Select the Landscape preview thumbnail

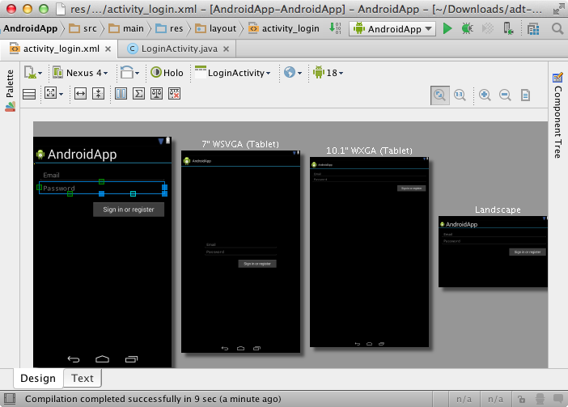(493, 252)
